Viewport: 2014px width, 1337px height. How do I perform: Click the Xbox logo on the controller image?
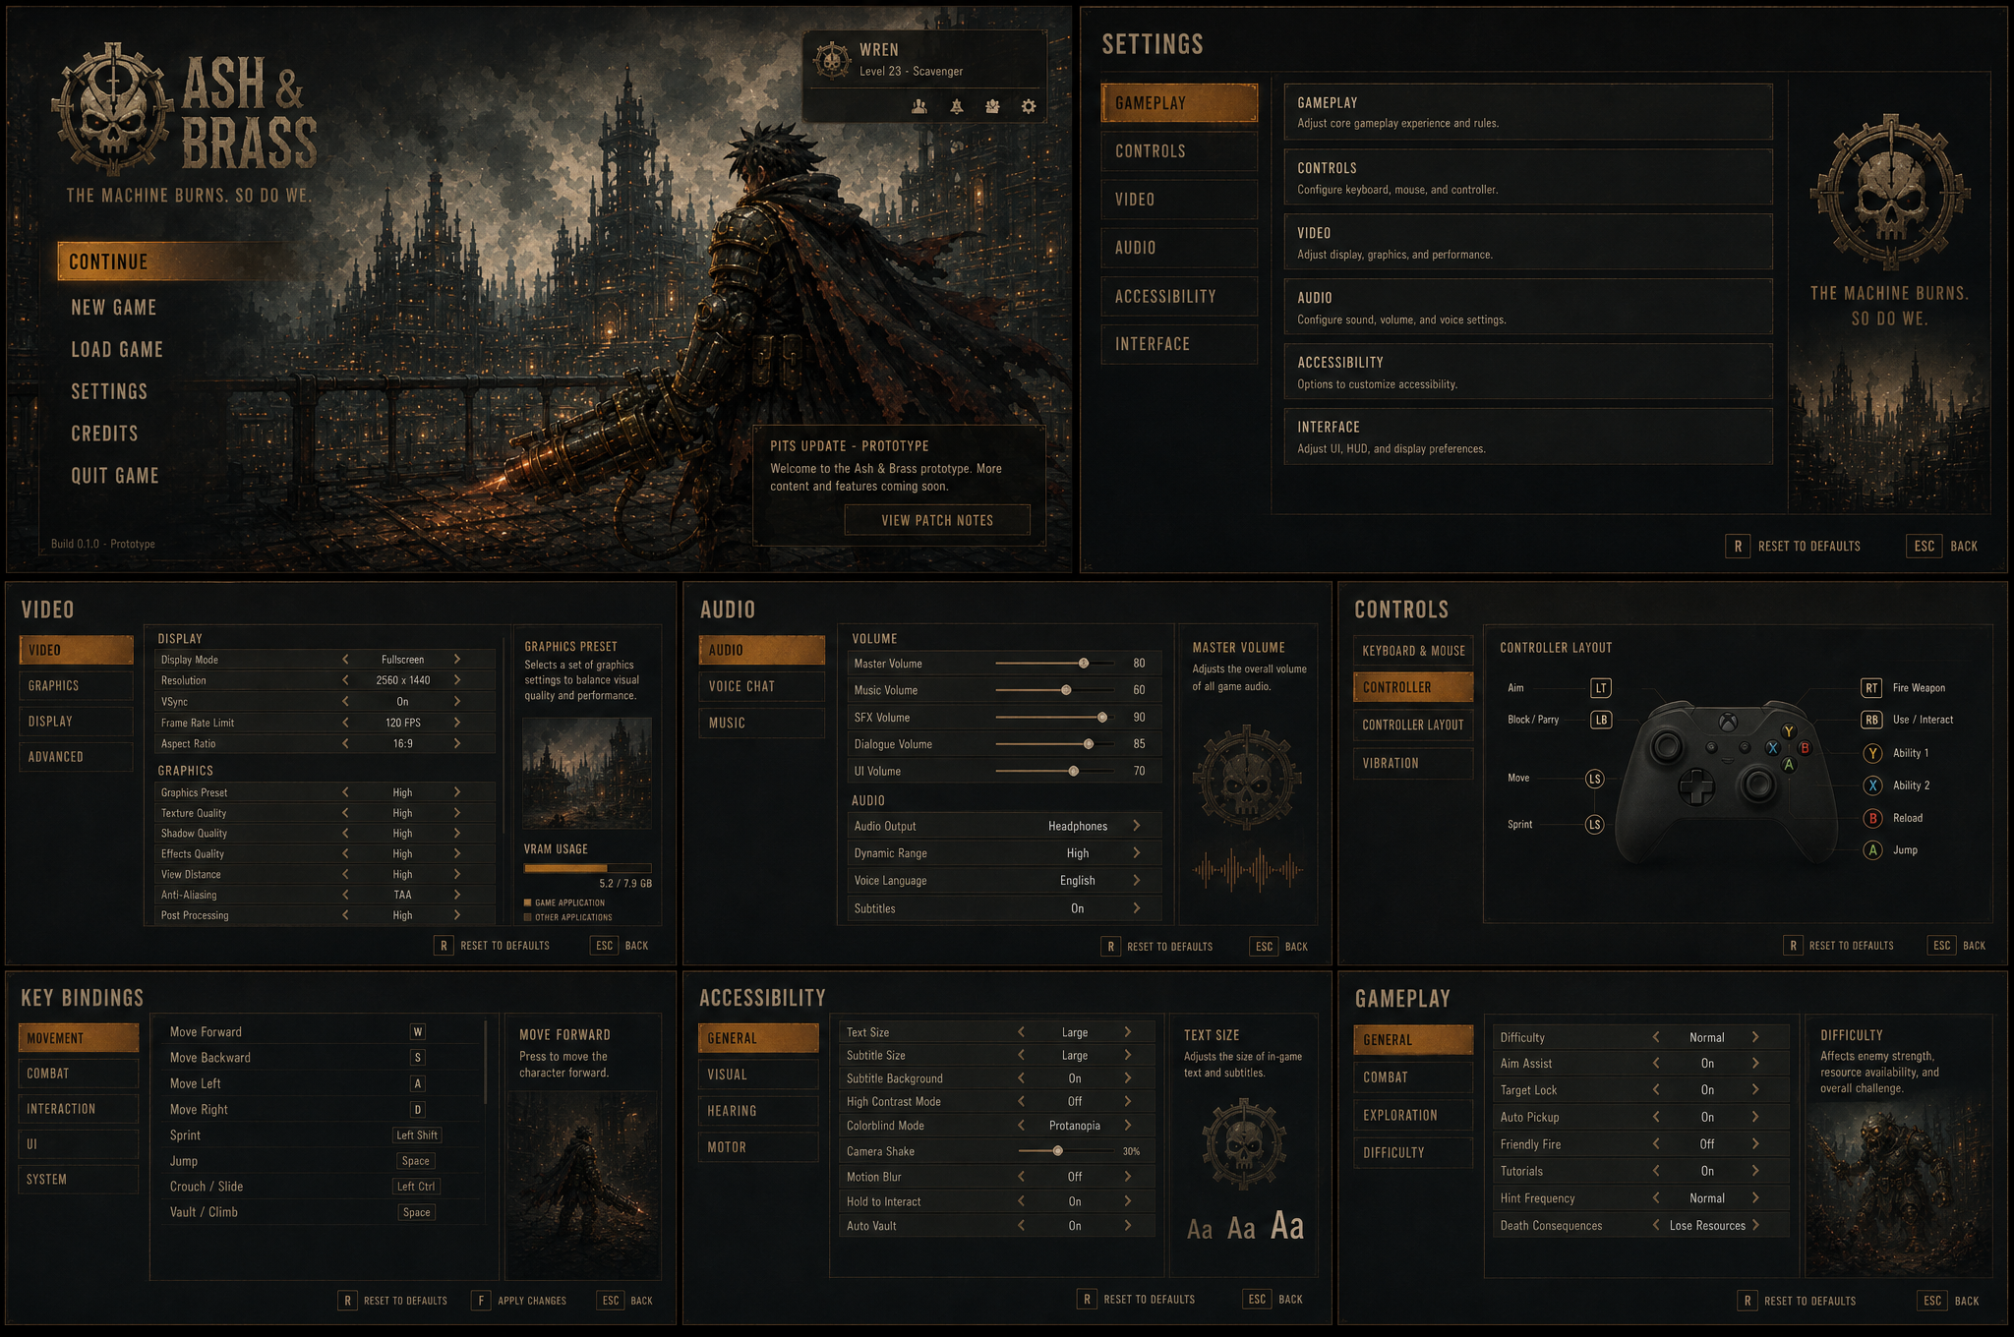pos(1727,724)
